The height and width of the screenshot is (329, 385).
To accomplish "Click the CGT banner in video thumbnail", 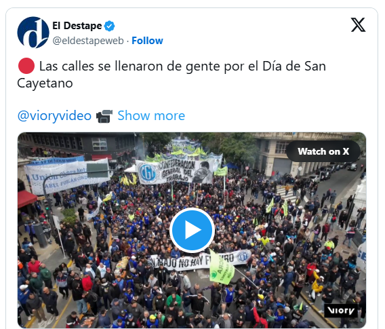I will click(174, 172).
